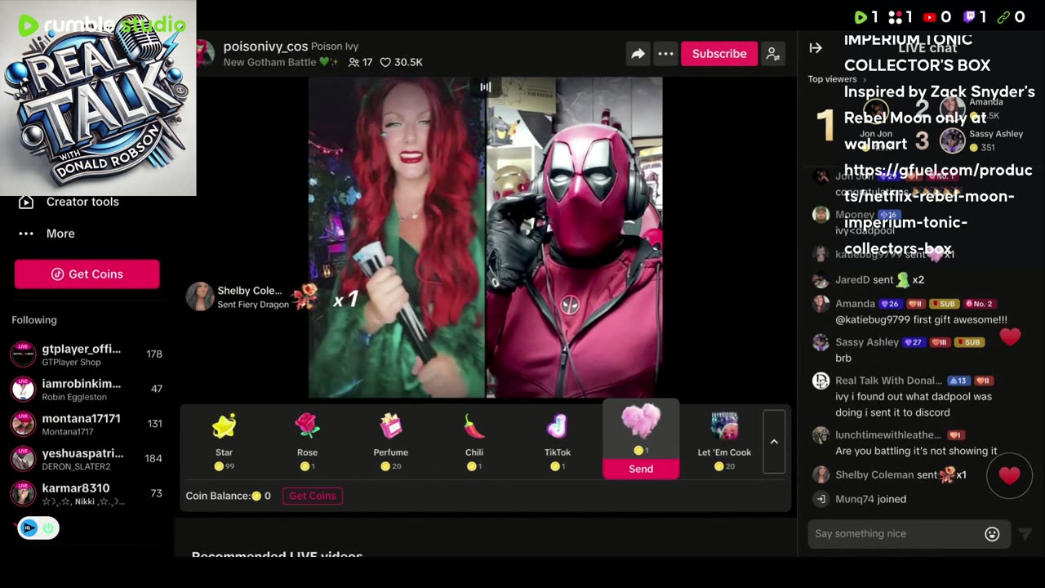Tap the heart like button in chat
The image size is (1045, 588).
click(x=1010, y=475)
